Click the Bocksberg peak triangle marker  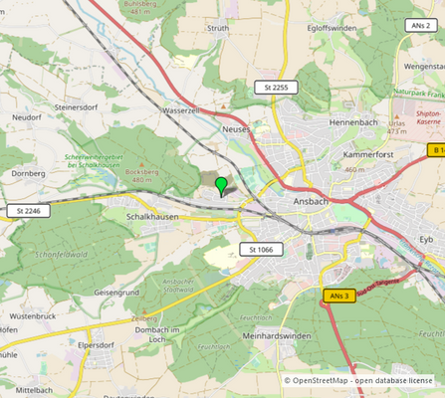(141, 164)
